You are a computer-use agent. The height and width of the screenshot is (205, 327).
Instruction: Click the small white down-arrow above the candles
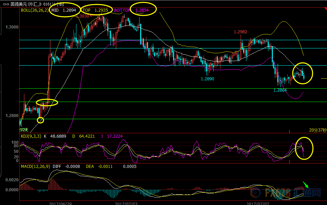(x=124, y=16)
